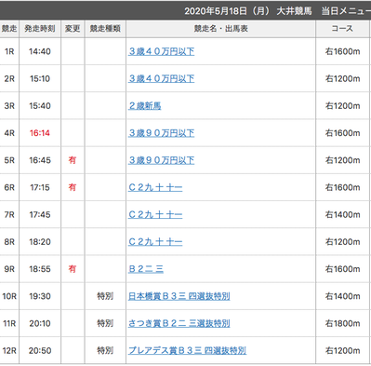Click the 変更 column header
The height and width of the screenshot is (366, 371).
pos(73,29)
